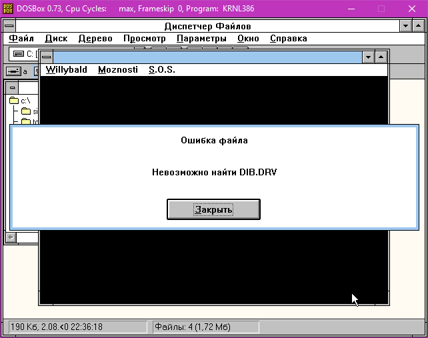Minimize the DOSBox window
428x338 pixels.
pos(351,9)
